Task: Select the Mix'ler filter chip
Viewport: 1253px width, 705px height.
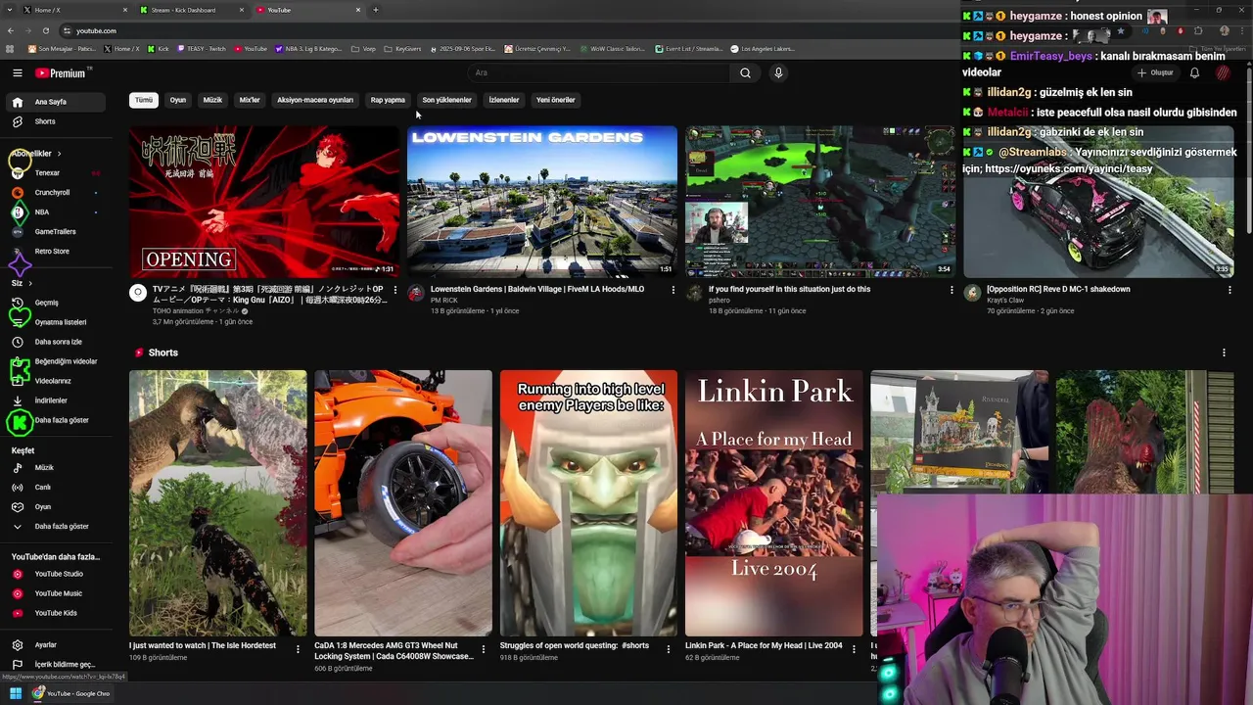Action: [250, 100]
